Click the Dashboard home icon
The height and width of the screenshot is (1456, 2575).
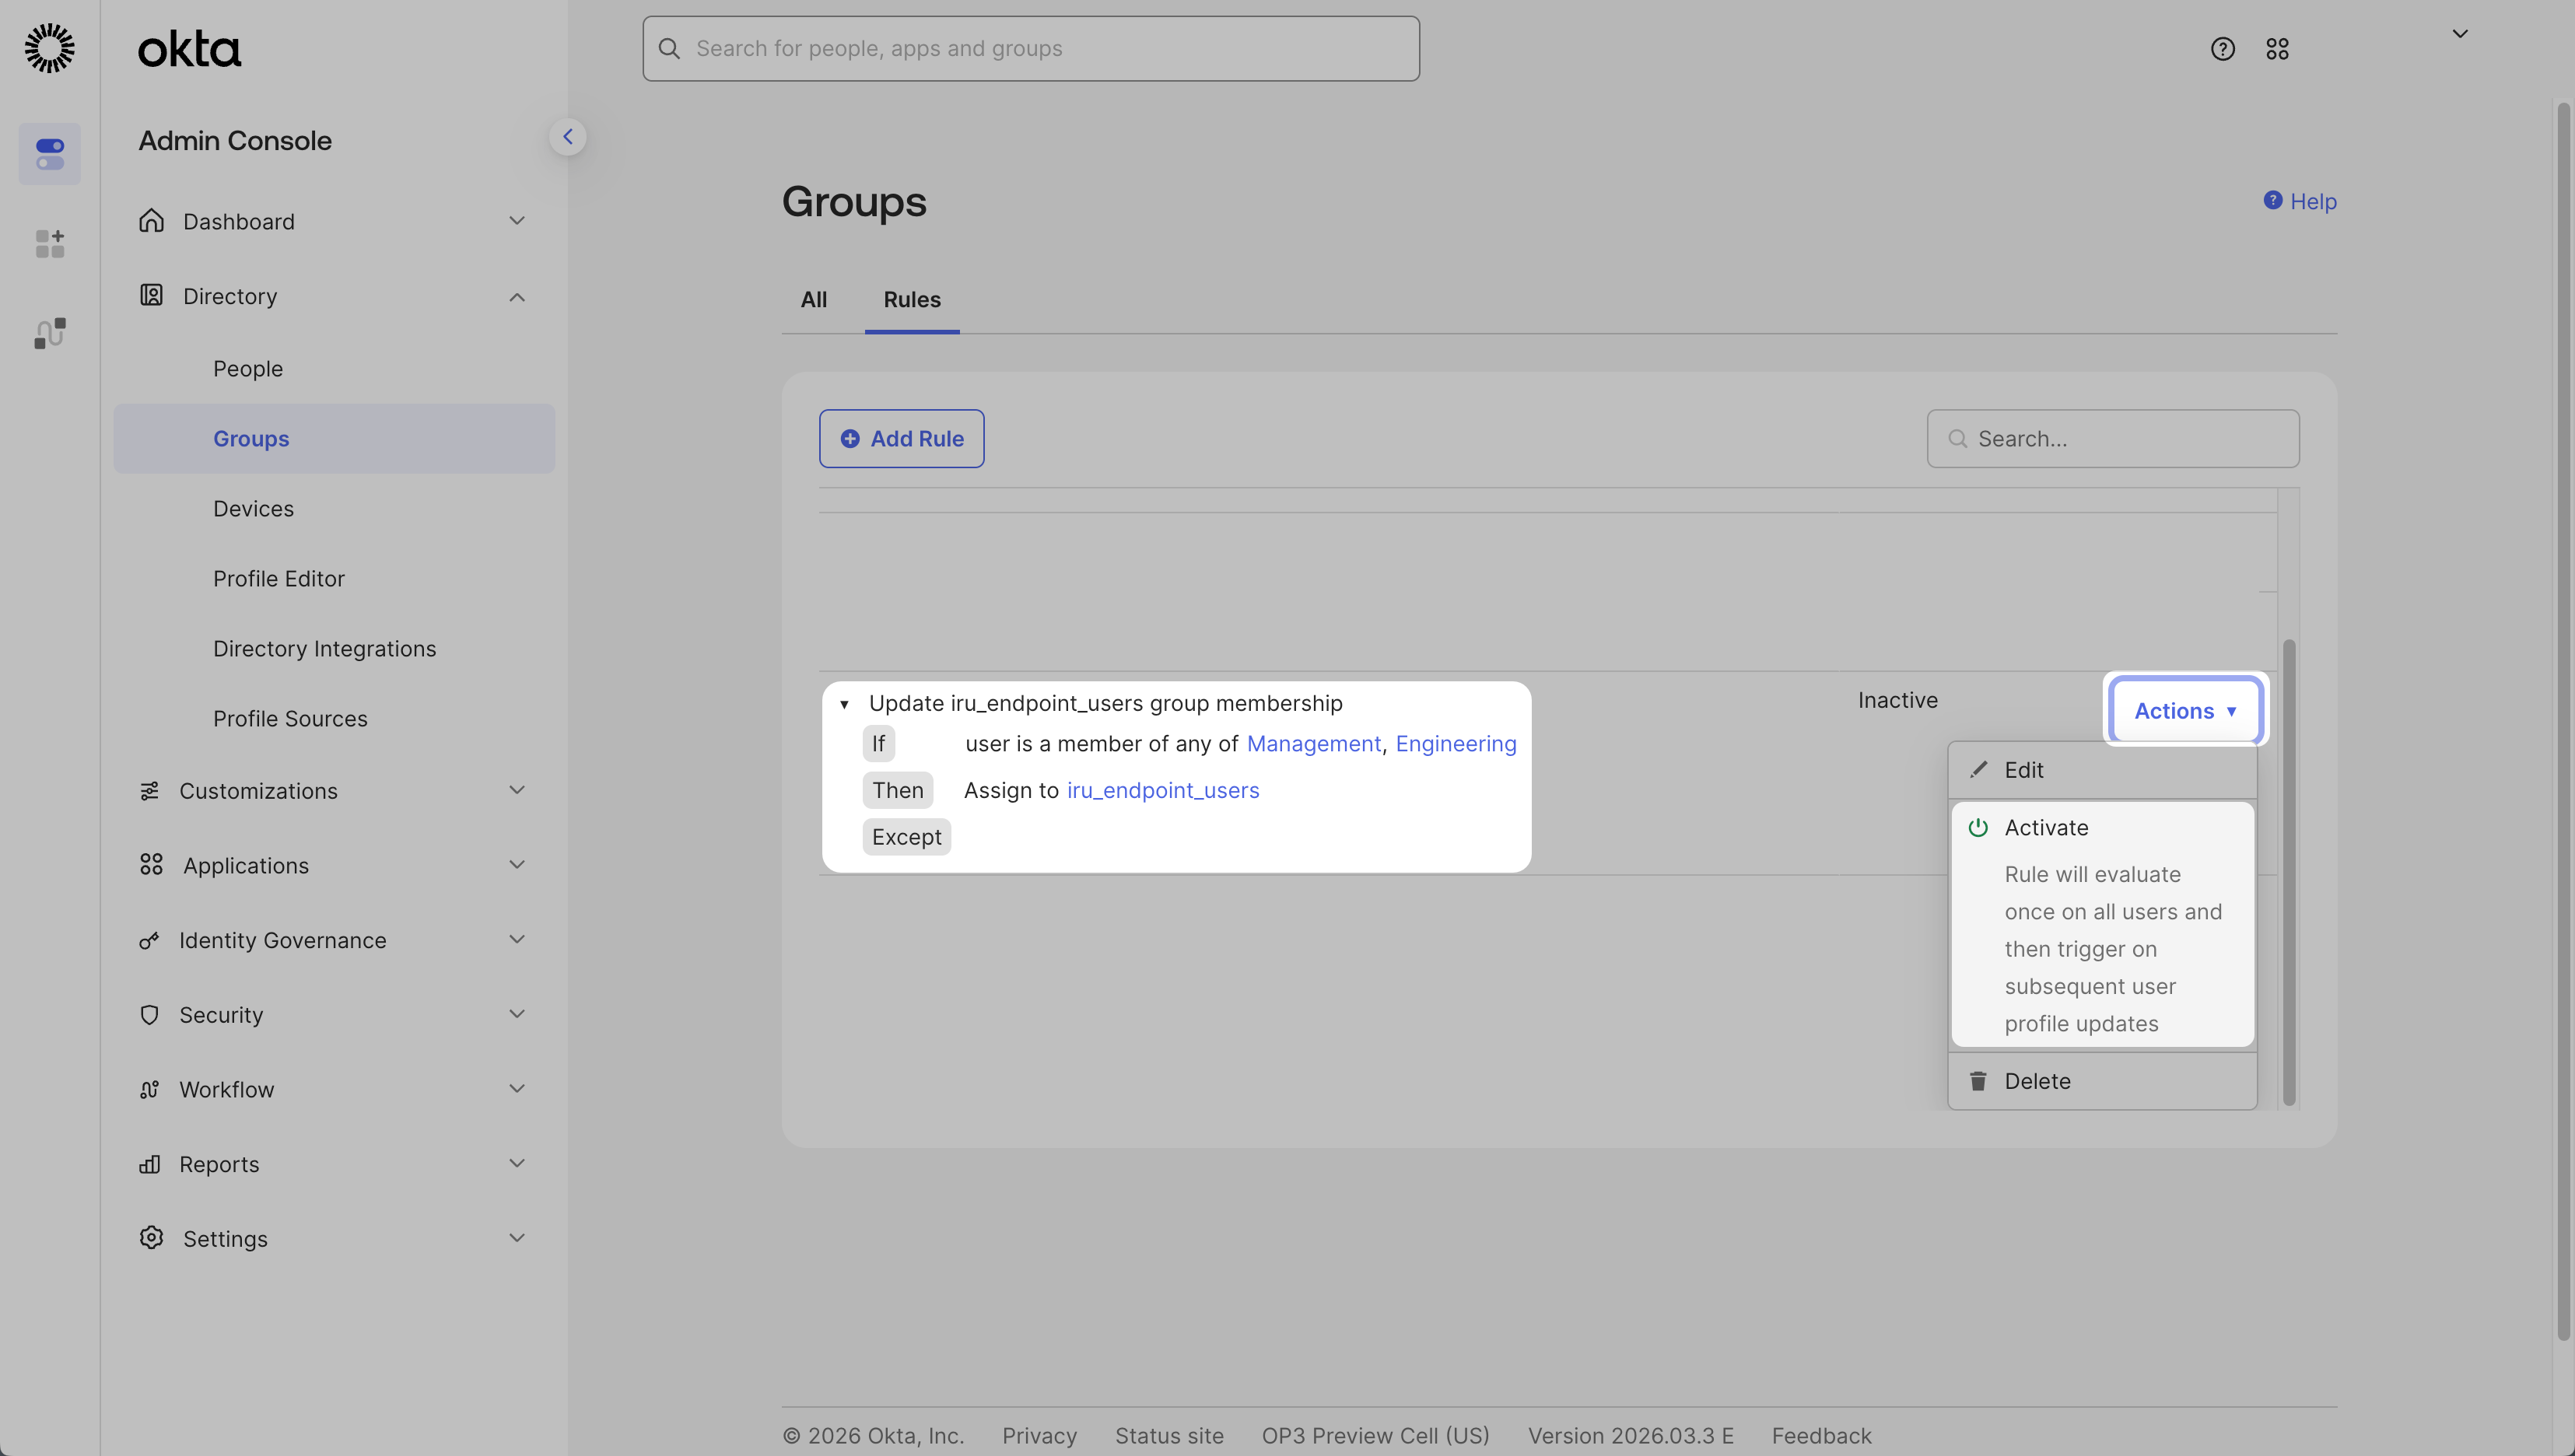[x=151, y=220]
